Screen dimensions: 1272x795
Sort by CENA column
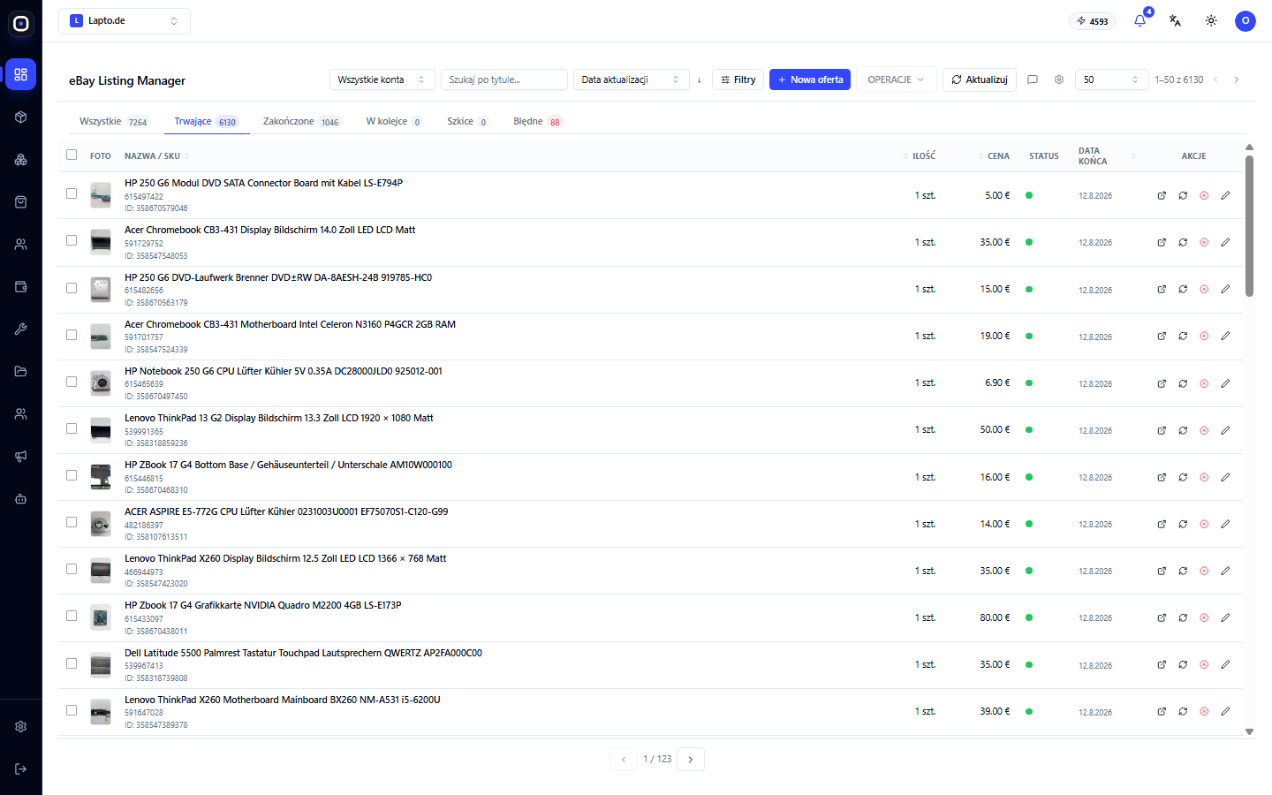994,156
